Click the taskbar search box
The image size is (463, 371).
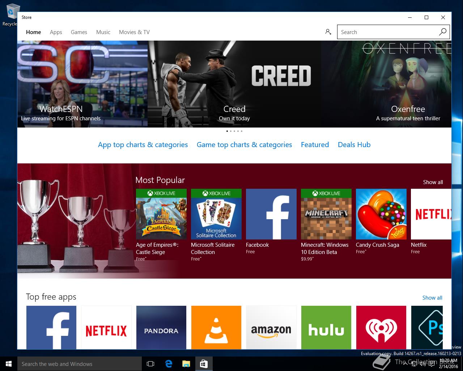pyautogui.click(x=80, y=364)
